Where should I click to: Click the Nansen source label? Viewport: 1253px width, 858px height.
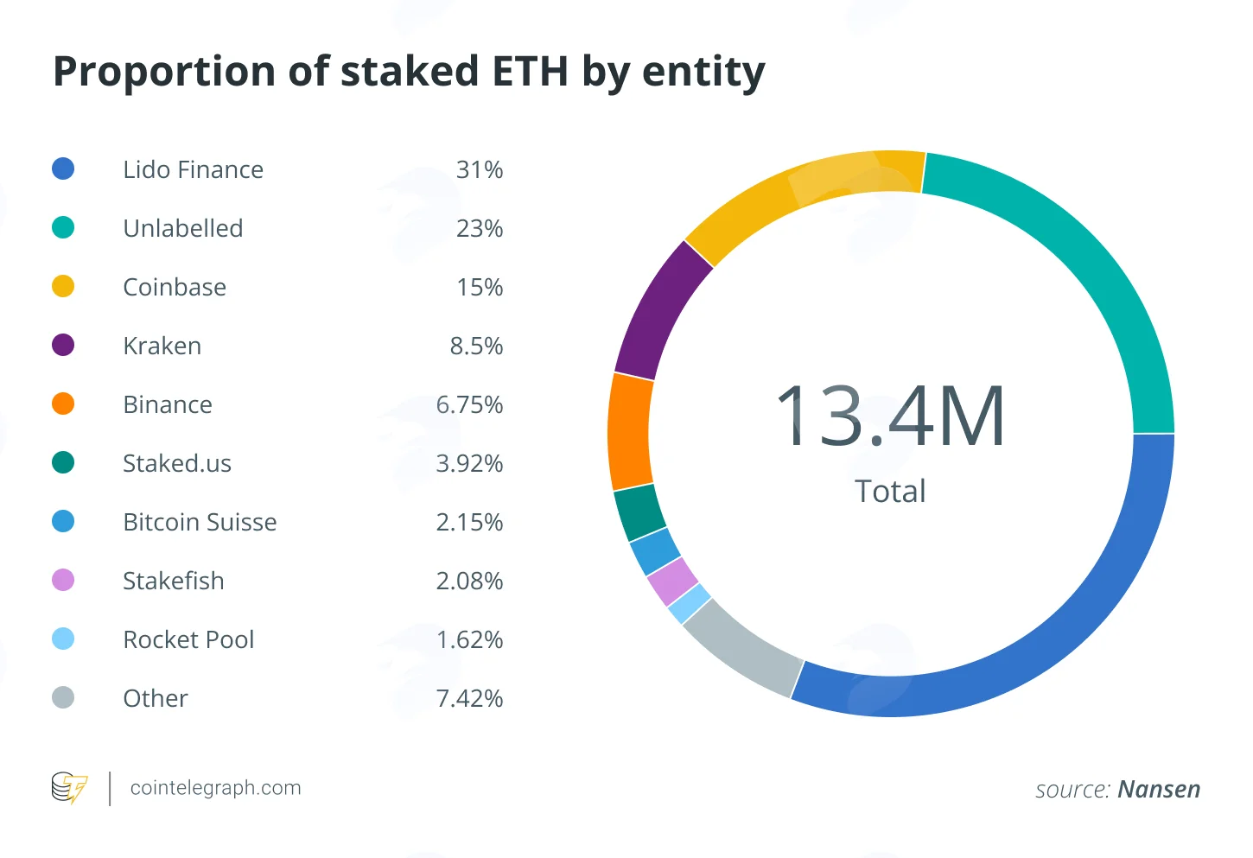coord(1159,790)
